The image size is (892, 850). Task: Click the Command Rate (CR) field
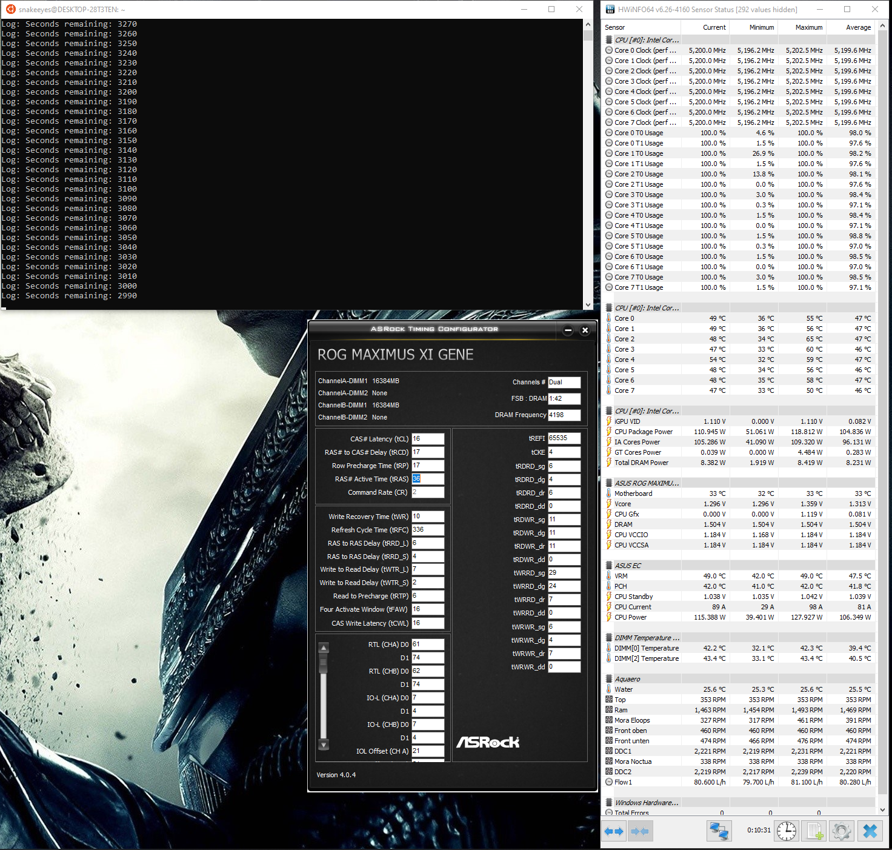428,492
